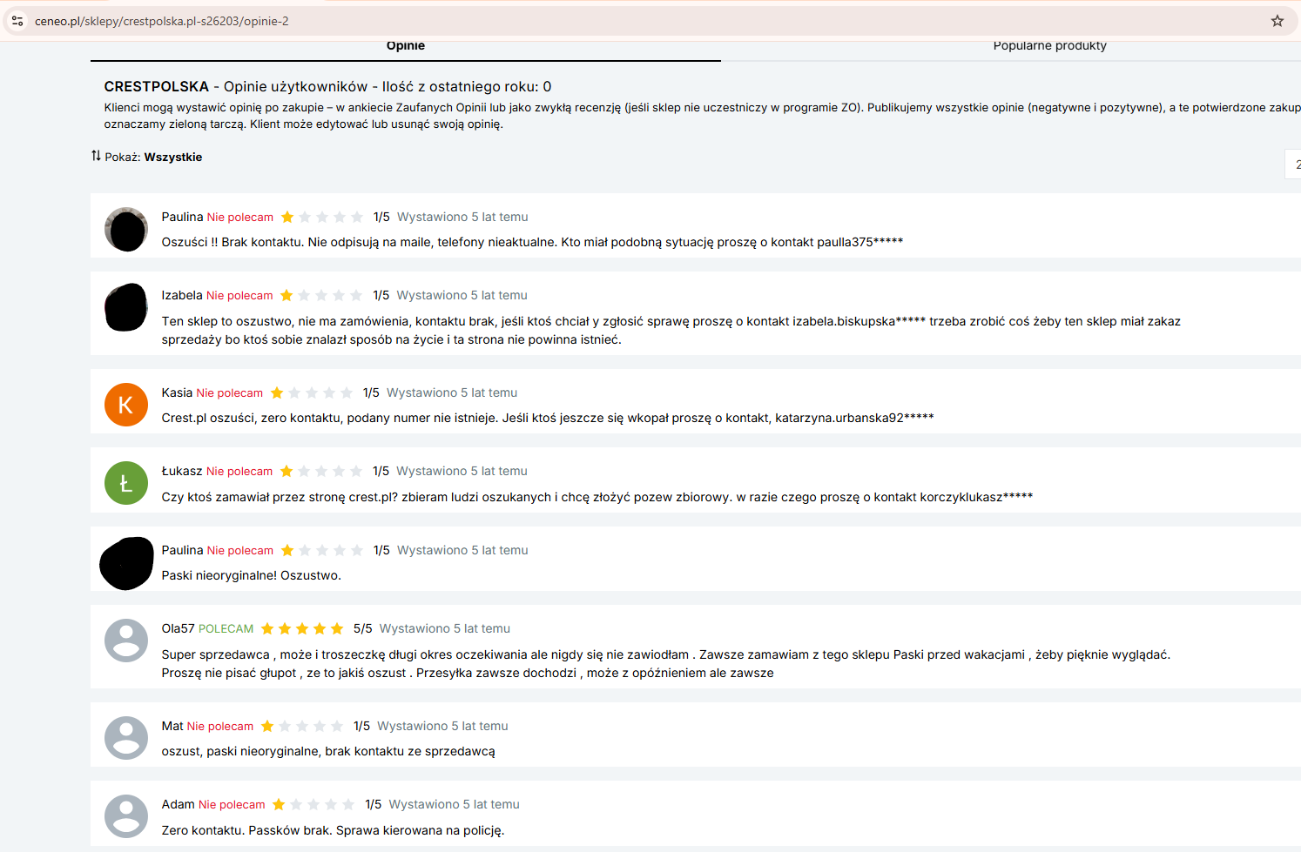Click reviewer name Izabela

coord(182,296)
